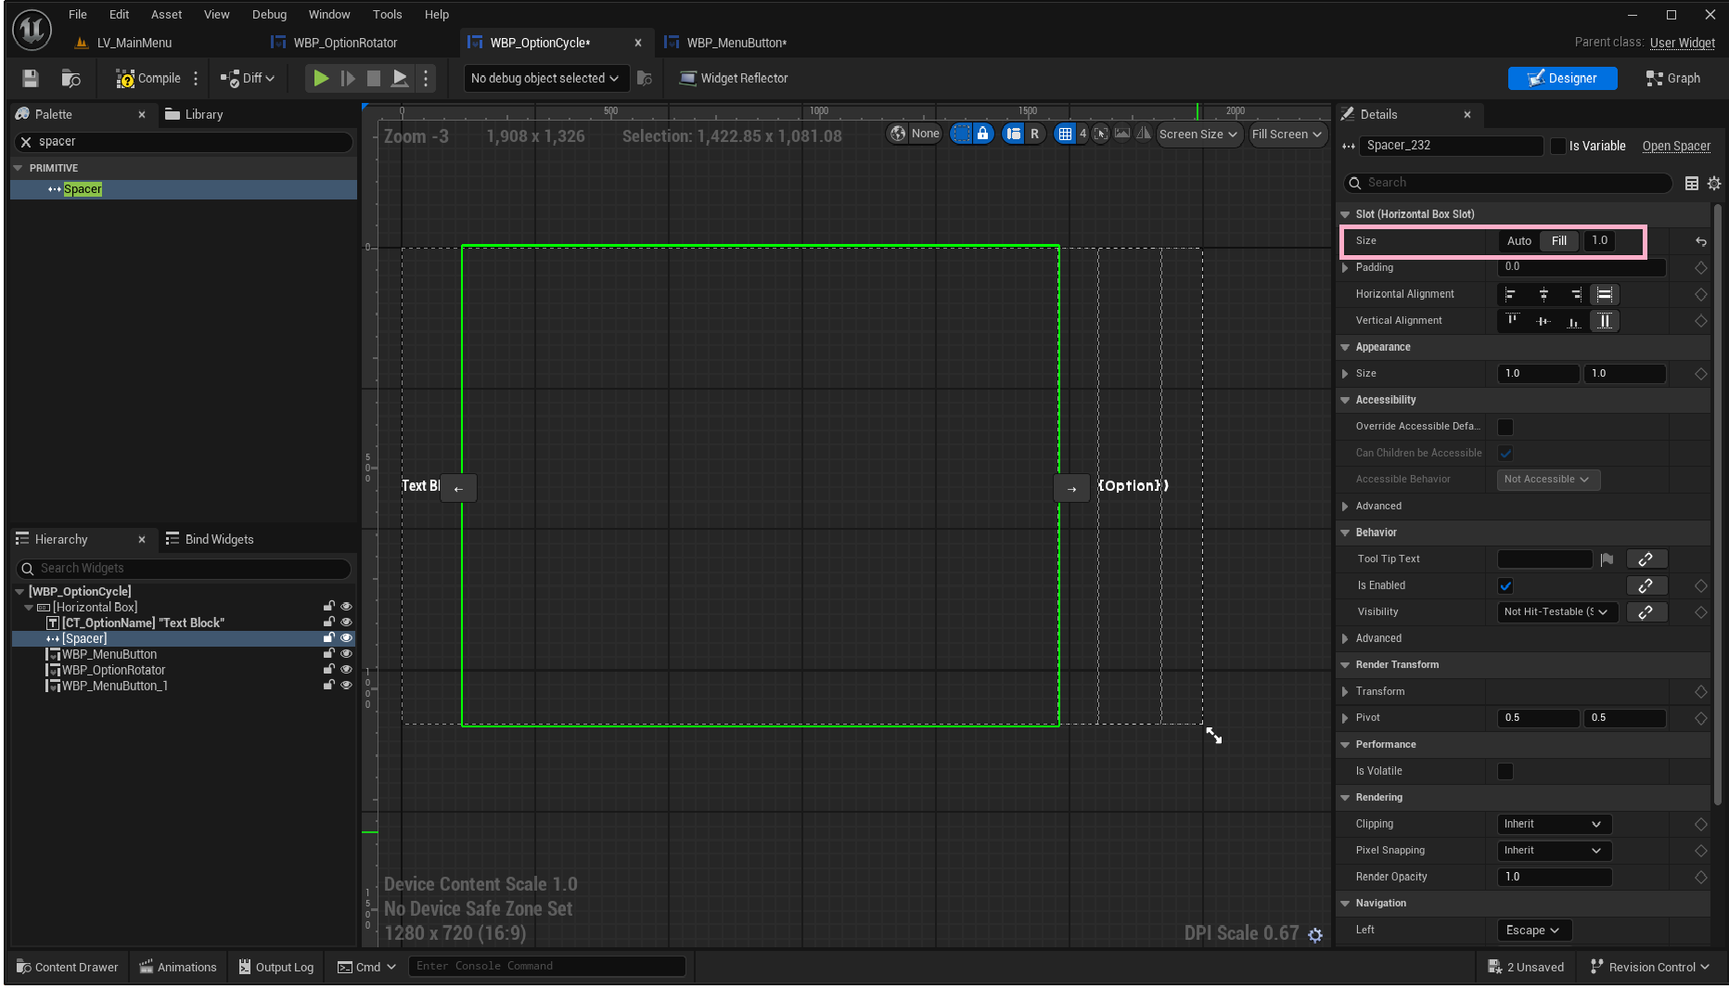Open the Screen Size dropdown
Viewport: 1729px width, 989px height.
pyautogui.click(x=1198, y=135)
